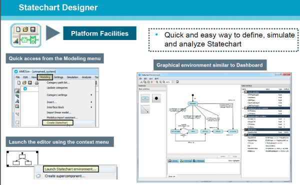Click the Apply button under the canvas
Viewport: 300px width, 185px height.
point(235,156)
